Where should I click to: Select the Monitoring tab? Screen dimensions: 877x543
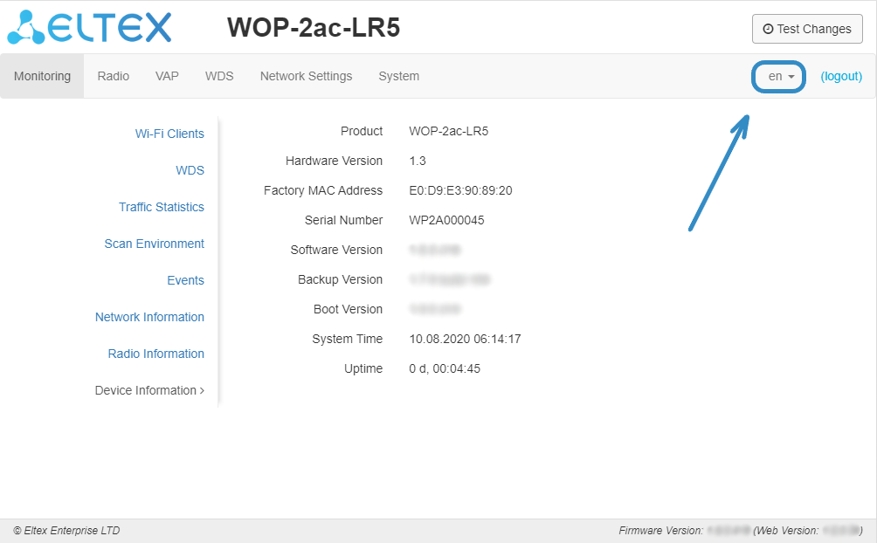point(42,76)
